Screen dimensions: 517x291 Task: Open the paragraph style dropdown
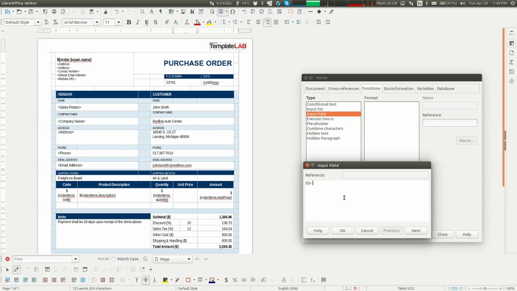coord(38,22)
